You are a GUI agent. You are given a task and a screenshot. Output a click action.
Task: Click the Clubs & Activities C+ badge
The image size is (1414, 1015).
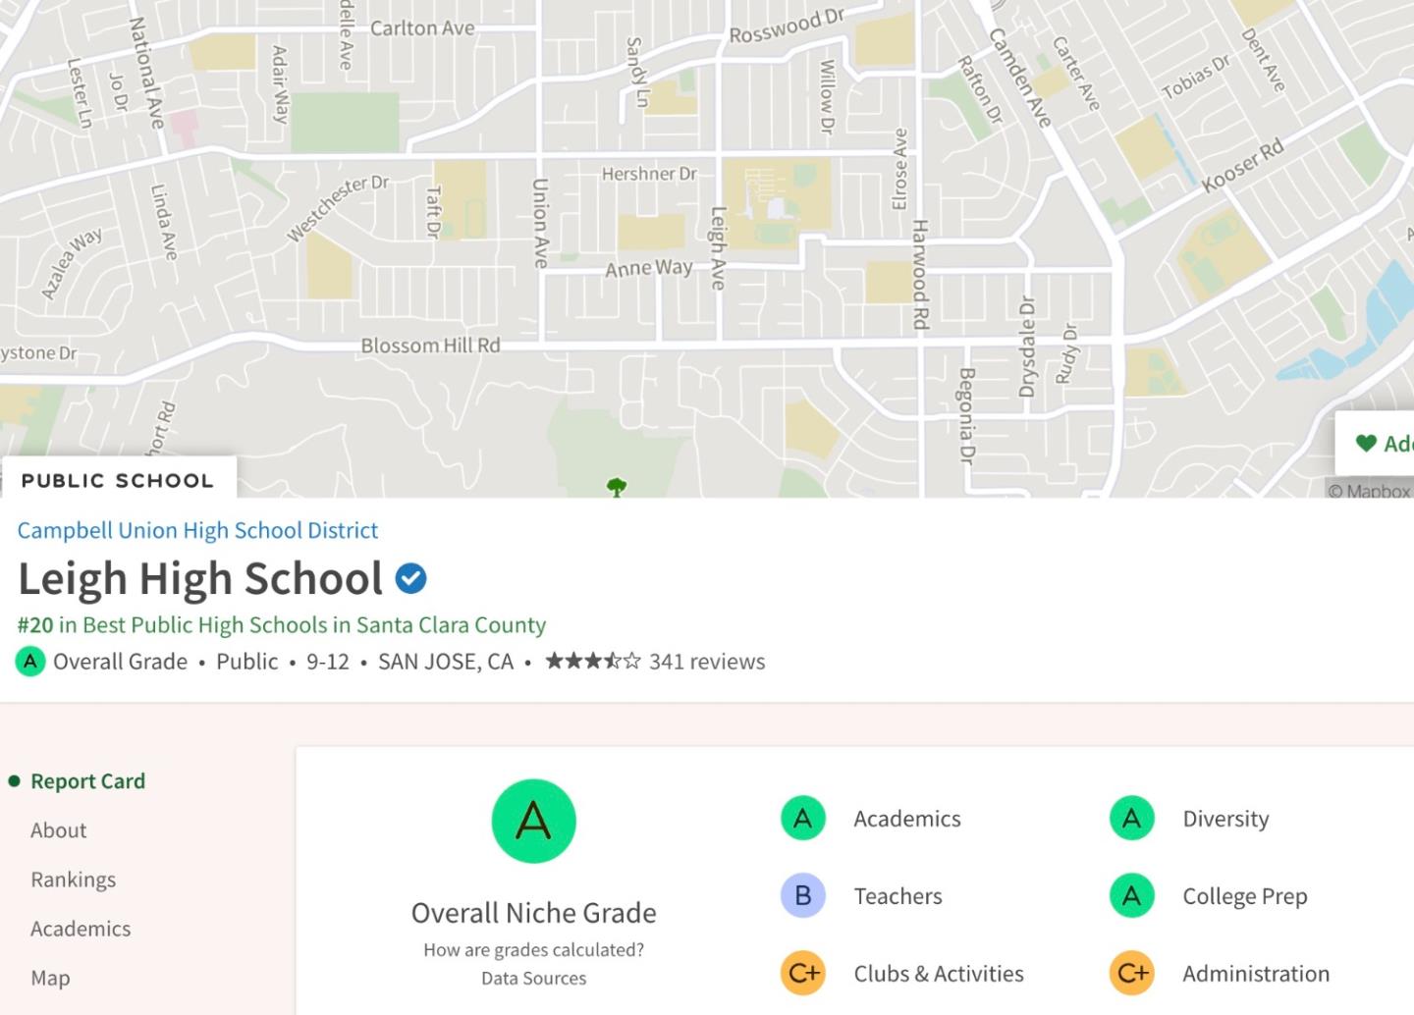click(802, 974)
